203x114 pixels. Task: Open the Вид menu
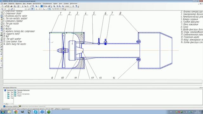(x=24, y=3)
